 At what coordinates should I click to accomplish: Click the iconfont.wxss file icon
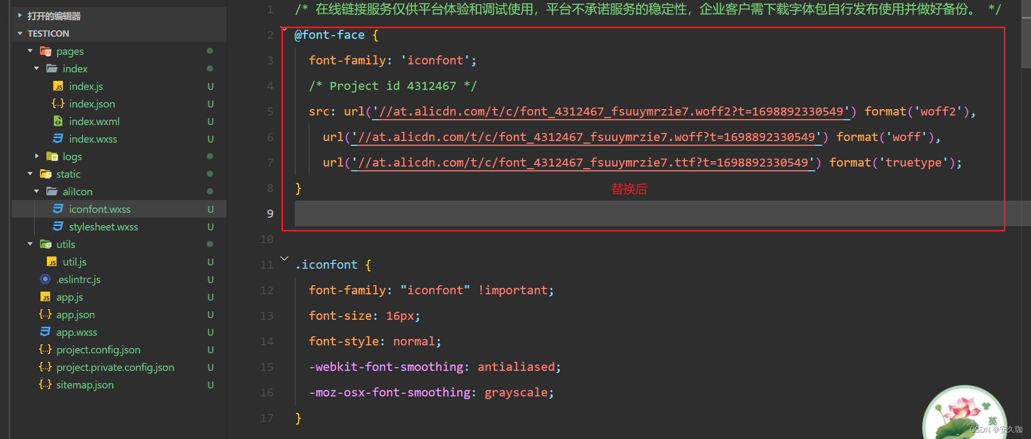tap(58, 209)
